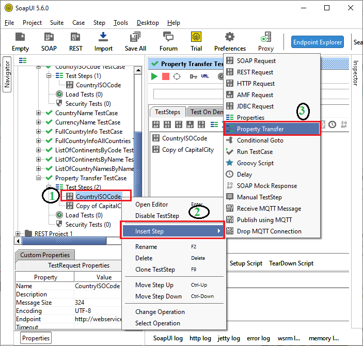363x346 pixels.
Task: Click the Endpoint Explorer button
Action: point(318,42)
